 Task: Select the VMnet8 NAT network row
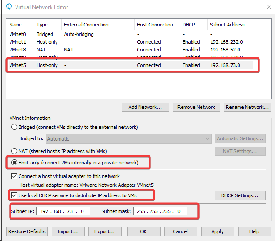[x=131, y=50]
